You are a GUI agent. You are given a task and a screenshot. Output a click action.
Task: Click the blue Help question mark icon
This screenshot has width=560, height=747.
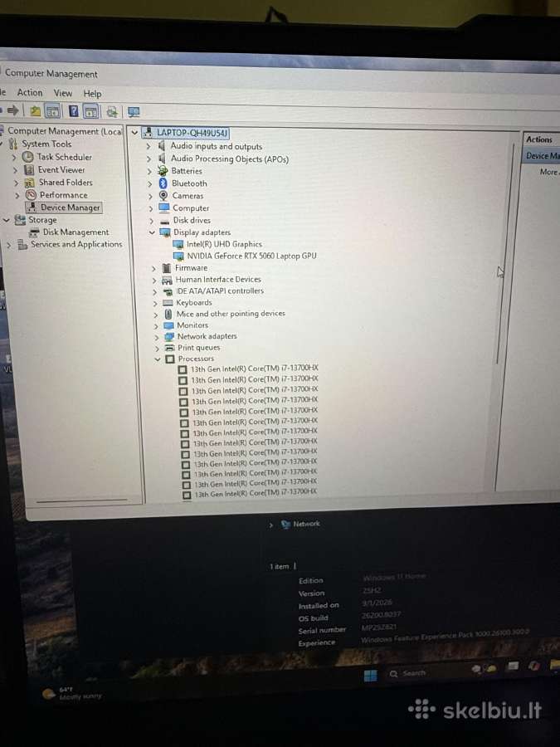coord(73,111)
